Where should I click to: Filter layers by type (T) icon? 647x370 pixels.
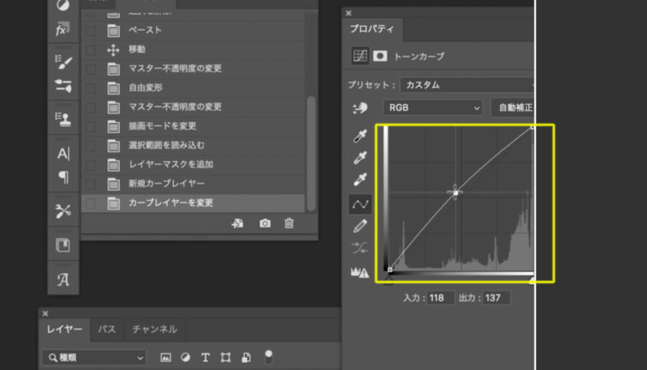(205, 357)
